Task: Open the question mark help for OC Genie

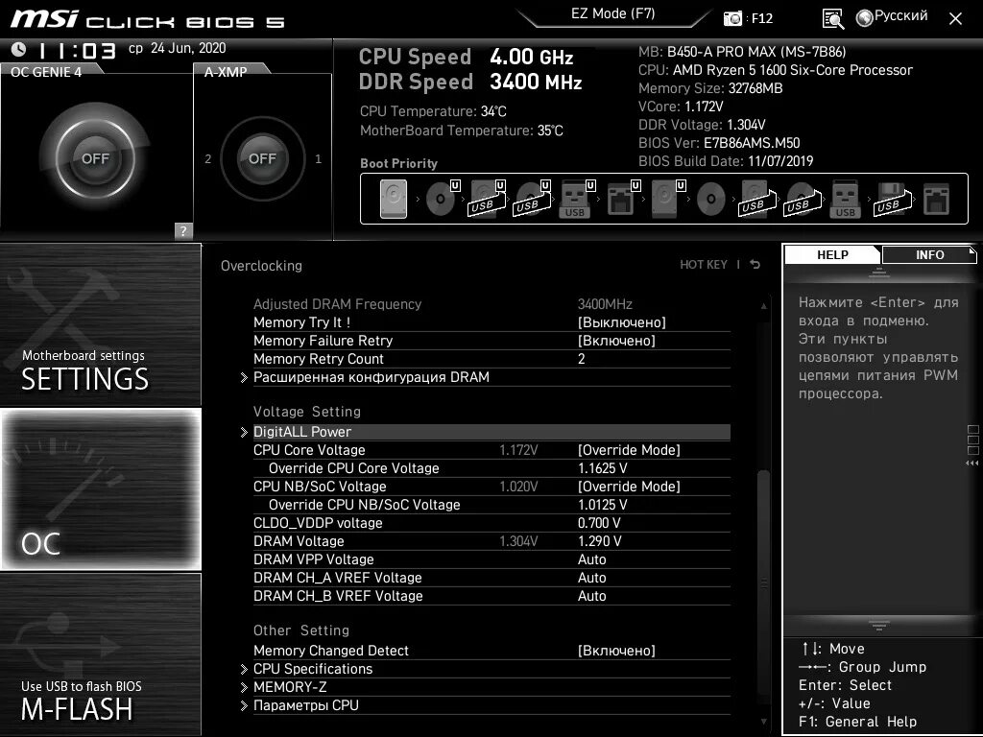Action: tap(183, 230)
